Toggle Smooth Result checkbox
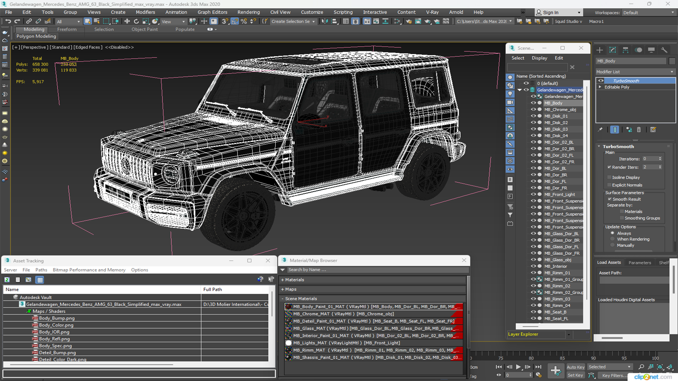The image size is (678, 381). pos(609,199)
